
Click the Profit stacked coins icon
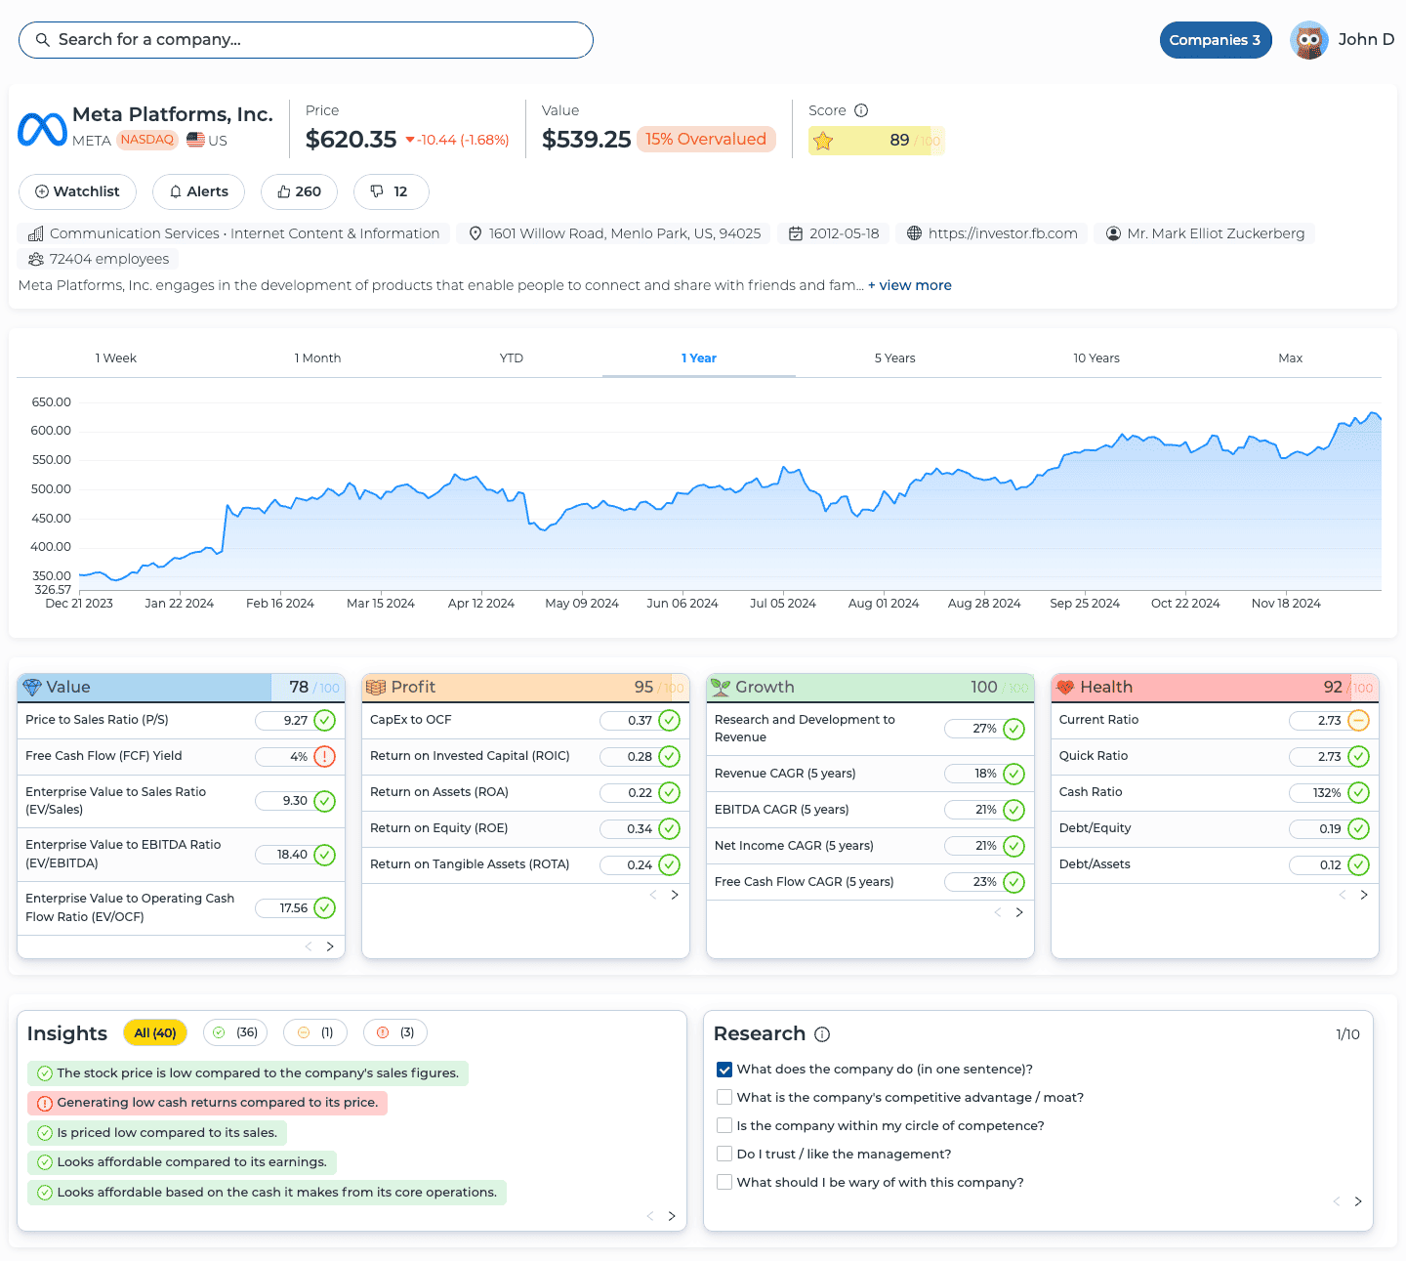(376, 688)
